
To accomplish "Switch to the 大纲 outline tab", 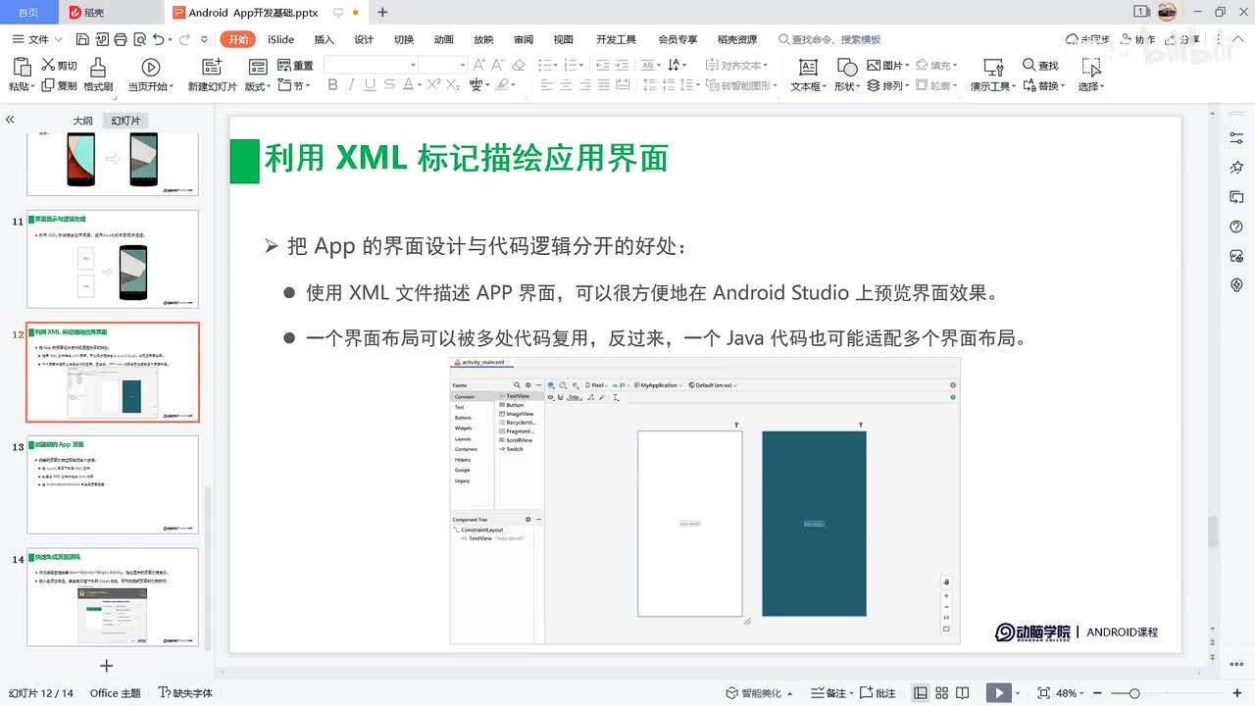I will [x=82, y=121].
